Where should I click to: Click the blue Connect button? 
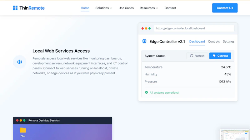point(220,56)
